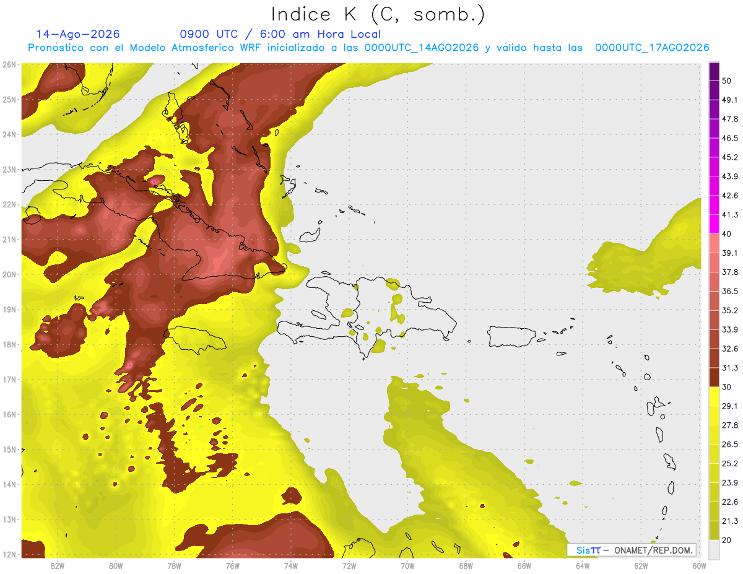Viewport: 743px width, 574px height.
Task: Click the legend value '50'
Action: 727,80
